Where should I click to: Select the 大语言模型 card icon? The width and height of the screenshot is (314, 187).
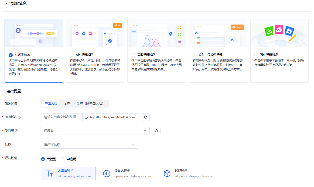coord(50,173)
